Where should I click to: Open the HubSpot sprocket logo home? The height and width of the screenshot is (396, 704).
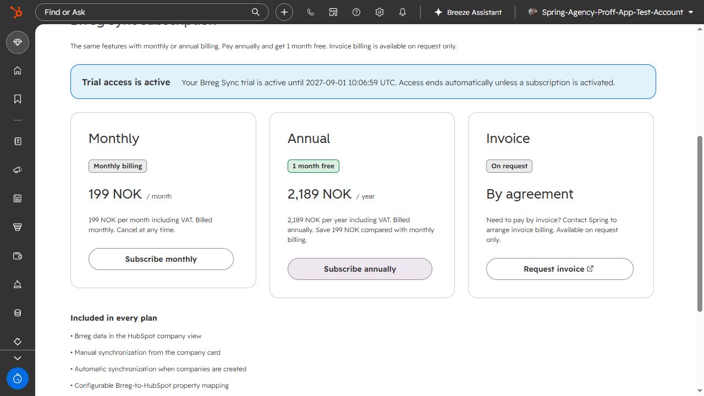(x=17, y=12)
